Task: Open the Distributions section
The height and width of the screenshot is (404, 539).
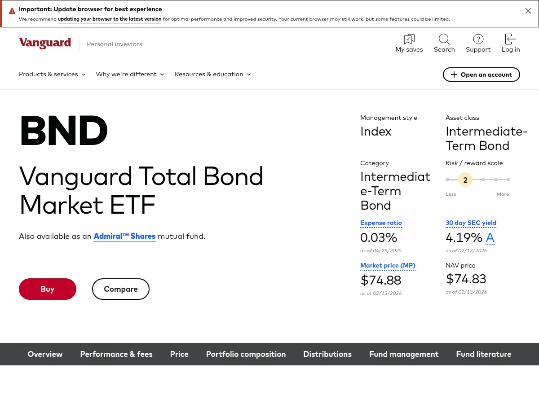Action: tap(327, 354)
